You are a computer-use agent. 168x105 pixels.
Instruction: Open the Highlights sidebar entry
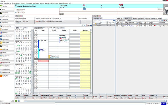(7, 76)
